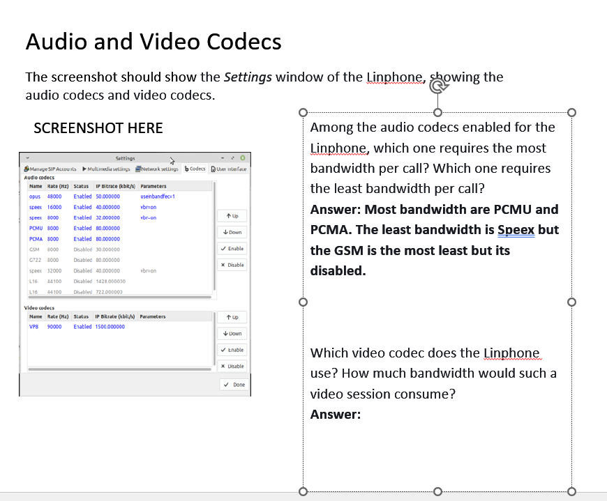The image size is (607, 501).
Task: Click the top-middle sizing handle of the text box
Action: (437, 112)
